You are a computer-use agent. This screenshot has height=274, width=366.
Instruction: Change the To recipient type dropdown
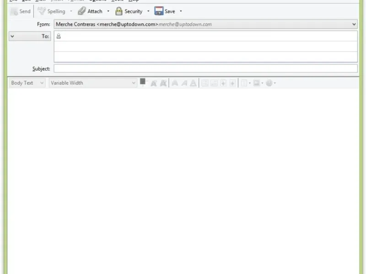click(x=30, y=36)
